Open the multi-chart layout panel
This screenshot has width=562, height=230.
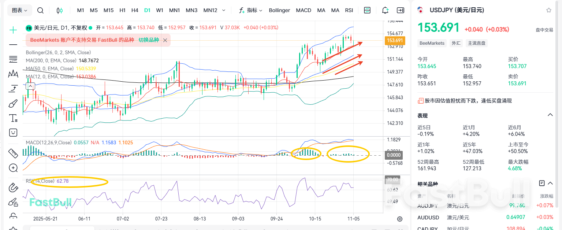point(367,10)
